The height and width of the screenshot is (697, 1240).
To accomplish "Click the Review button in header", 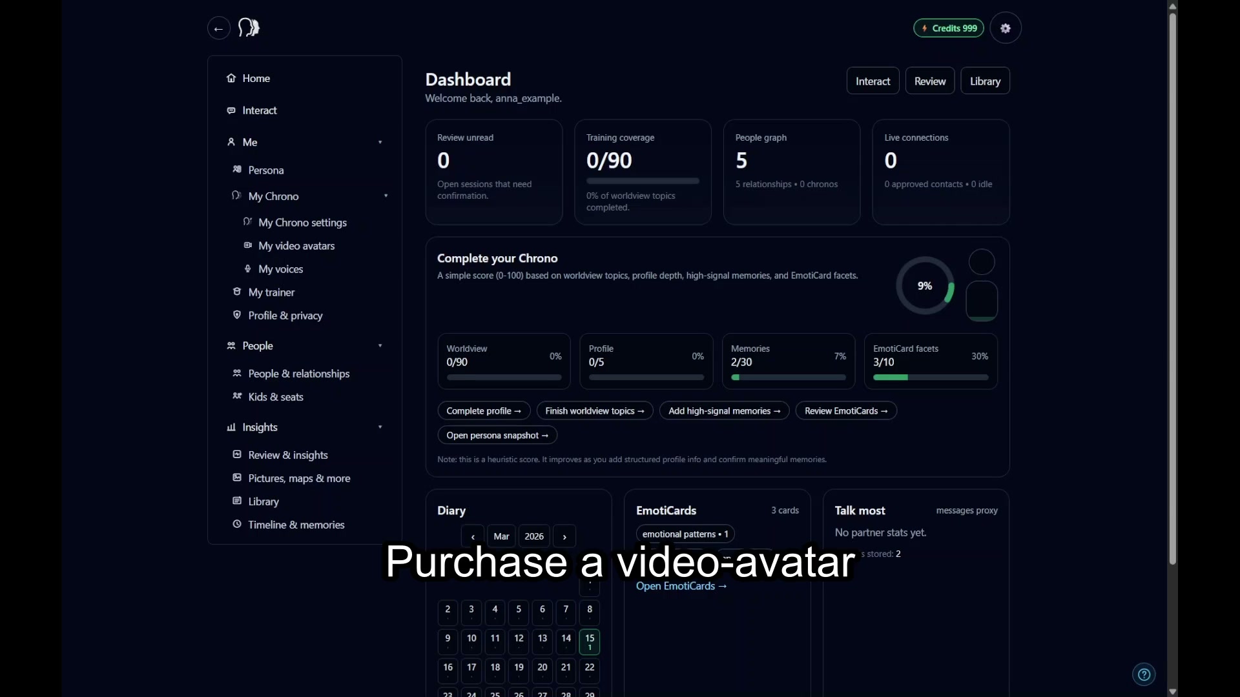I will [x=930, y=81].
